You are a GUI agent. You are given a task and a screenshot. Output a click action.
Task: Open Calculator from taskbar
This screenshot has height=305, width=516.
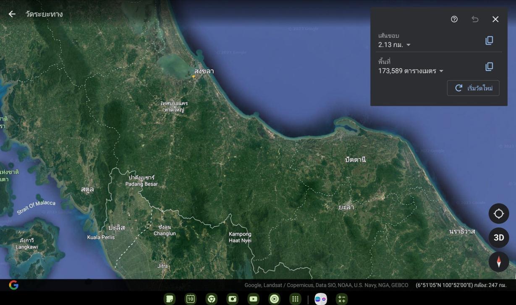click(342, 299)
